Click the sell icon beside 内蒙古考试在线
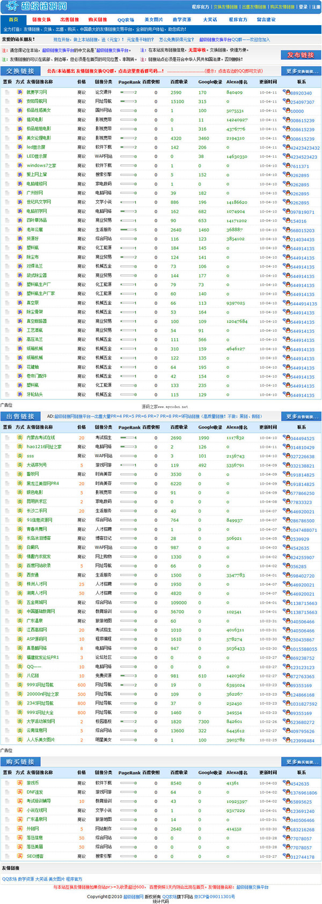 tap(20, 438)
